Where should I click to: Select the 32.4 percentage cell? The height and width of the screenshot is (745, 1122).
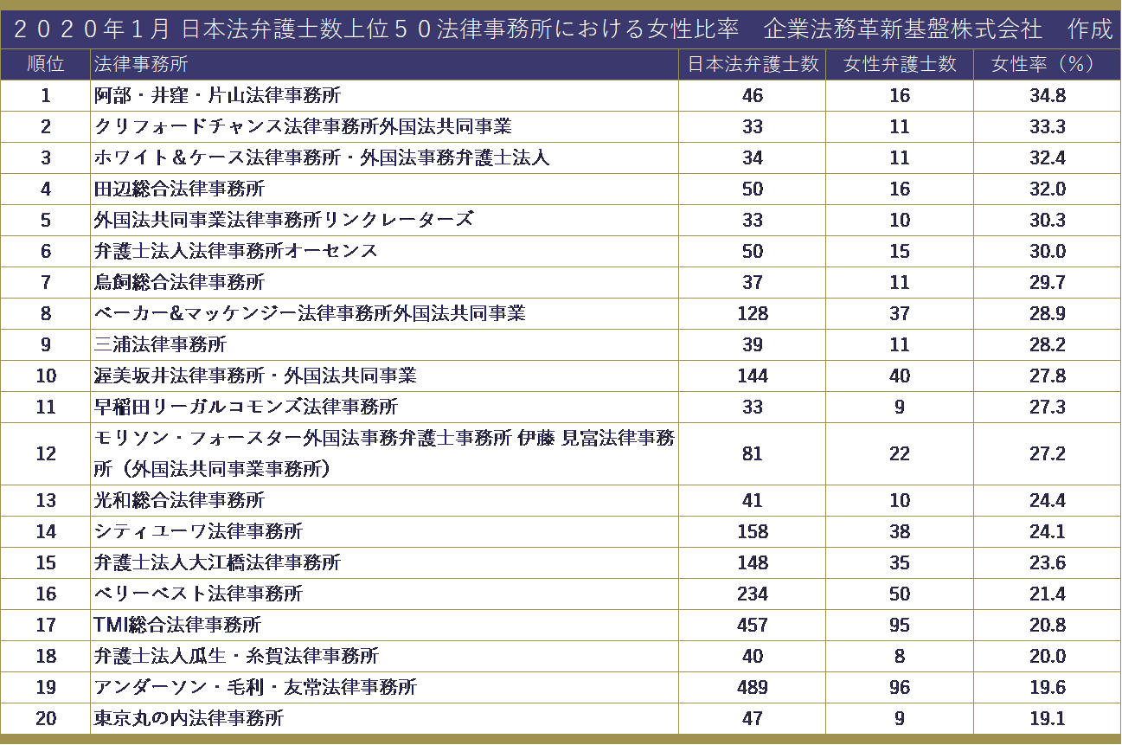coord(1048,158)
